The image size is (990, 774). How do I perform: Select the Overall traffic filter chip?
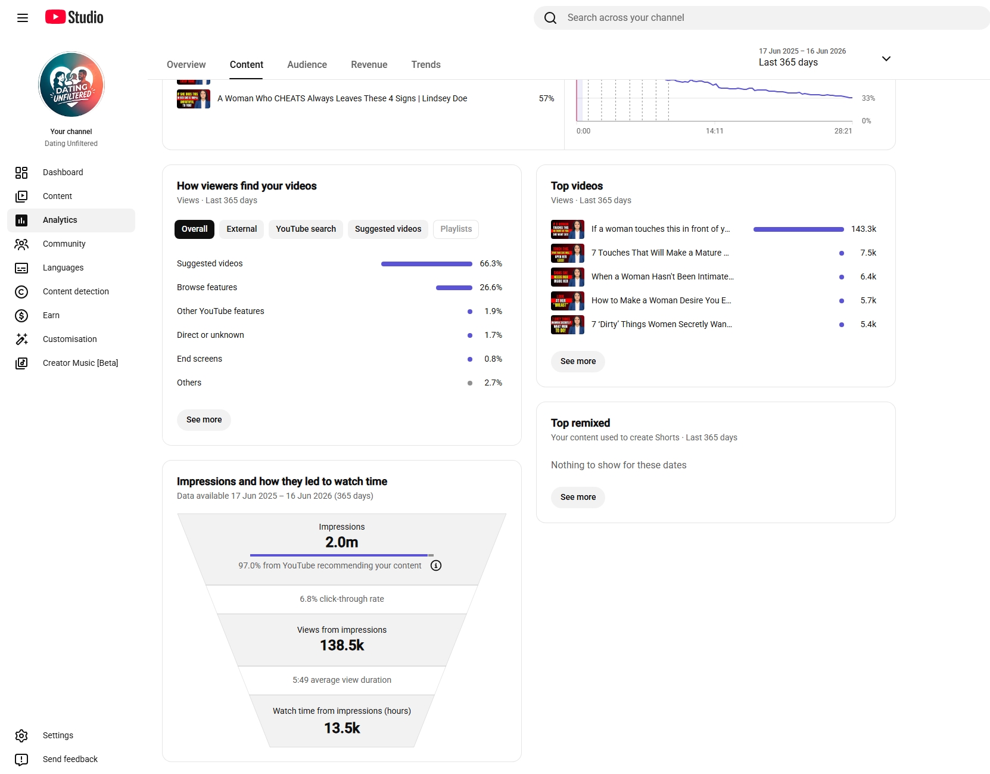pos(194,229)
